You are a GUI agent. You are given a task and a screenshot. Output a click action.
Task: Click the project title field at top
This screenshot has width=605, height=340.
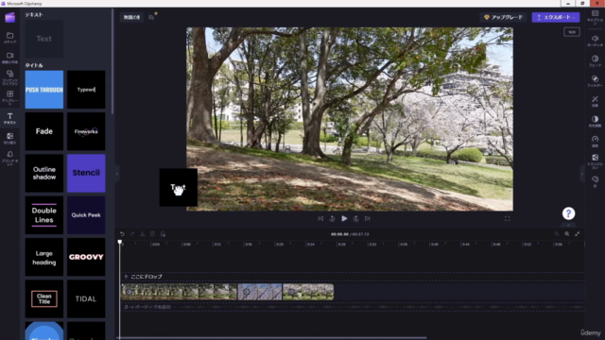click(x=131, y=17)
